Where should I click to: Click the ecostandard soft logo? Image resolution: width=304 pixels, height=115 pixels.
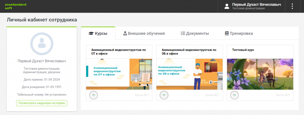15,6
